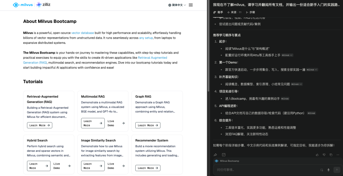This screenshot has height=176, width=343.
Task: Click Learn More on the Recommender System card
Action: click(148, 168)
